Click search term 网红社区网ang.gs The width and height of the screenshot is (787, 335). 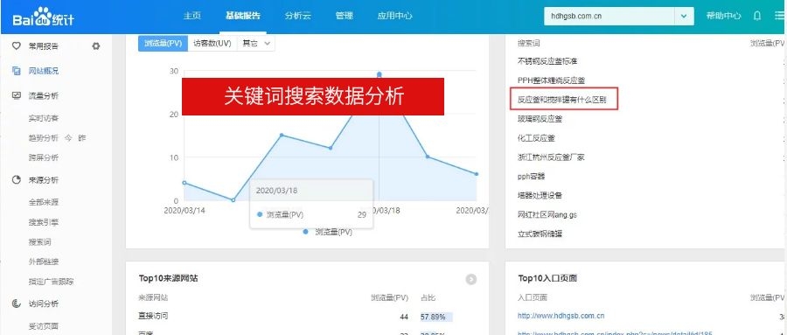pyautogui.click(x=547, y=214)
